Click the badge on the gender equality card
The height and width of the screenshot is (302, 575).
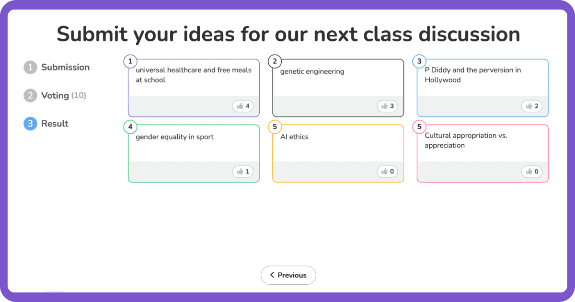point(130,127)
